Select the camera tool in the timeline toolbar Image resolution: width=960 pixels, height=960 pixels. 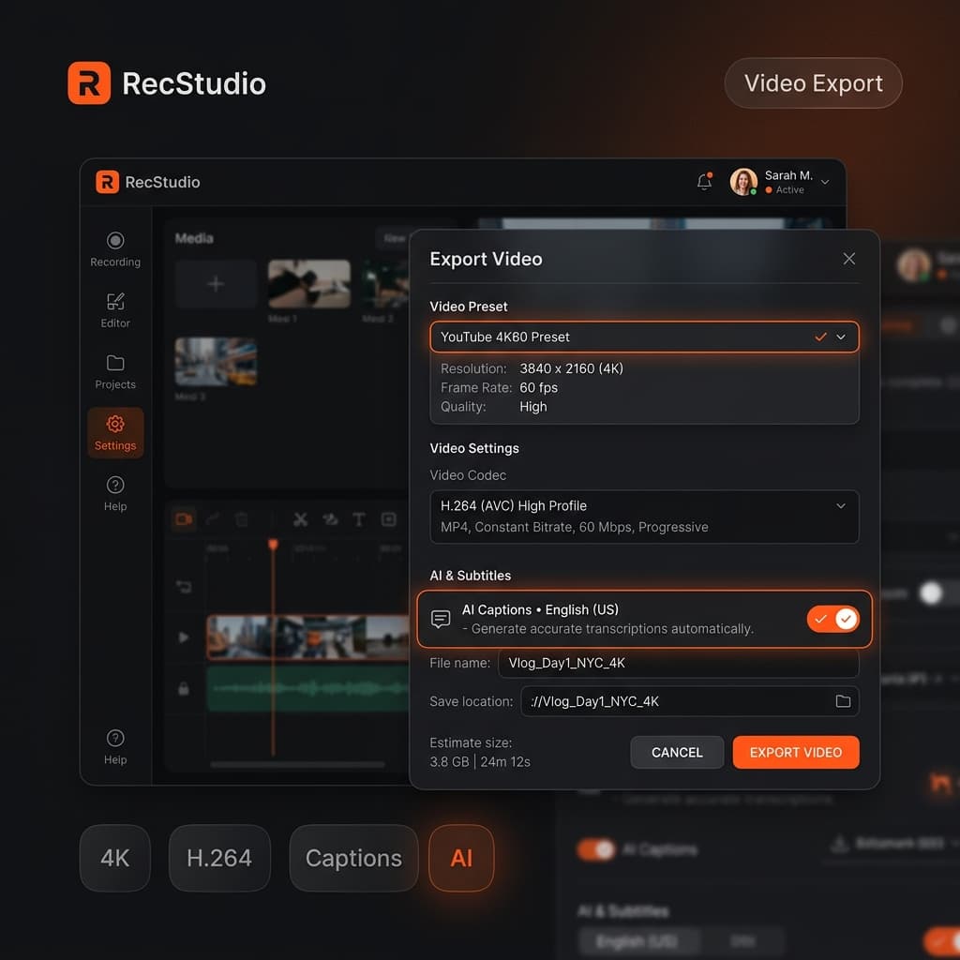(184, 519)
